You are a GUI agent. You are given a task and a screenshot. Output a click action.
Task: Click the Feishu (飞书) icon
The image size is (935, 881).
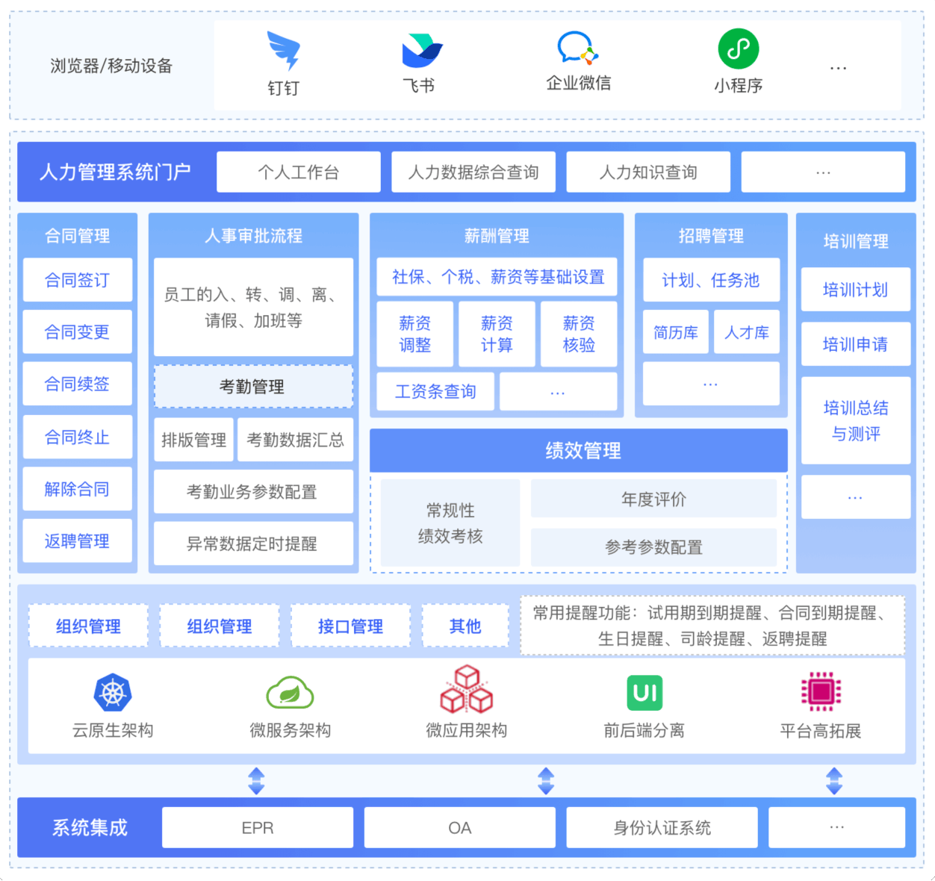[422, 51]
